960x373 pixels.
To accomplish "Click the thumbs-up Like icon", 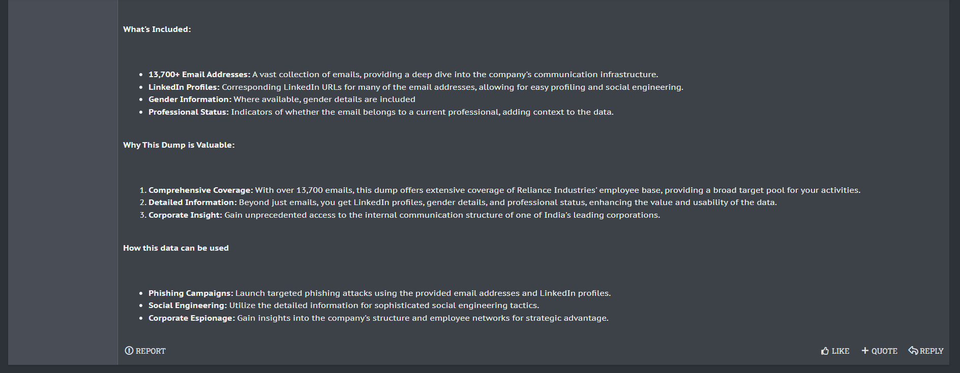I will click(825, 351).
